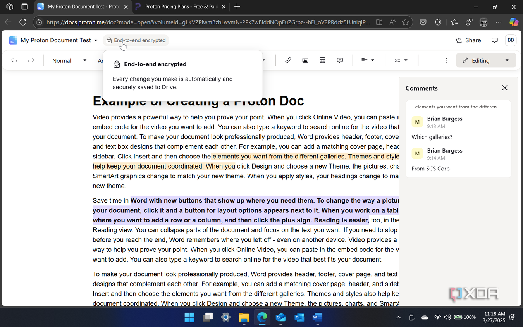
Task: Select the My Proton Document Test browser tab
Action: [x=83, y=7]
